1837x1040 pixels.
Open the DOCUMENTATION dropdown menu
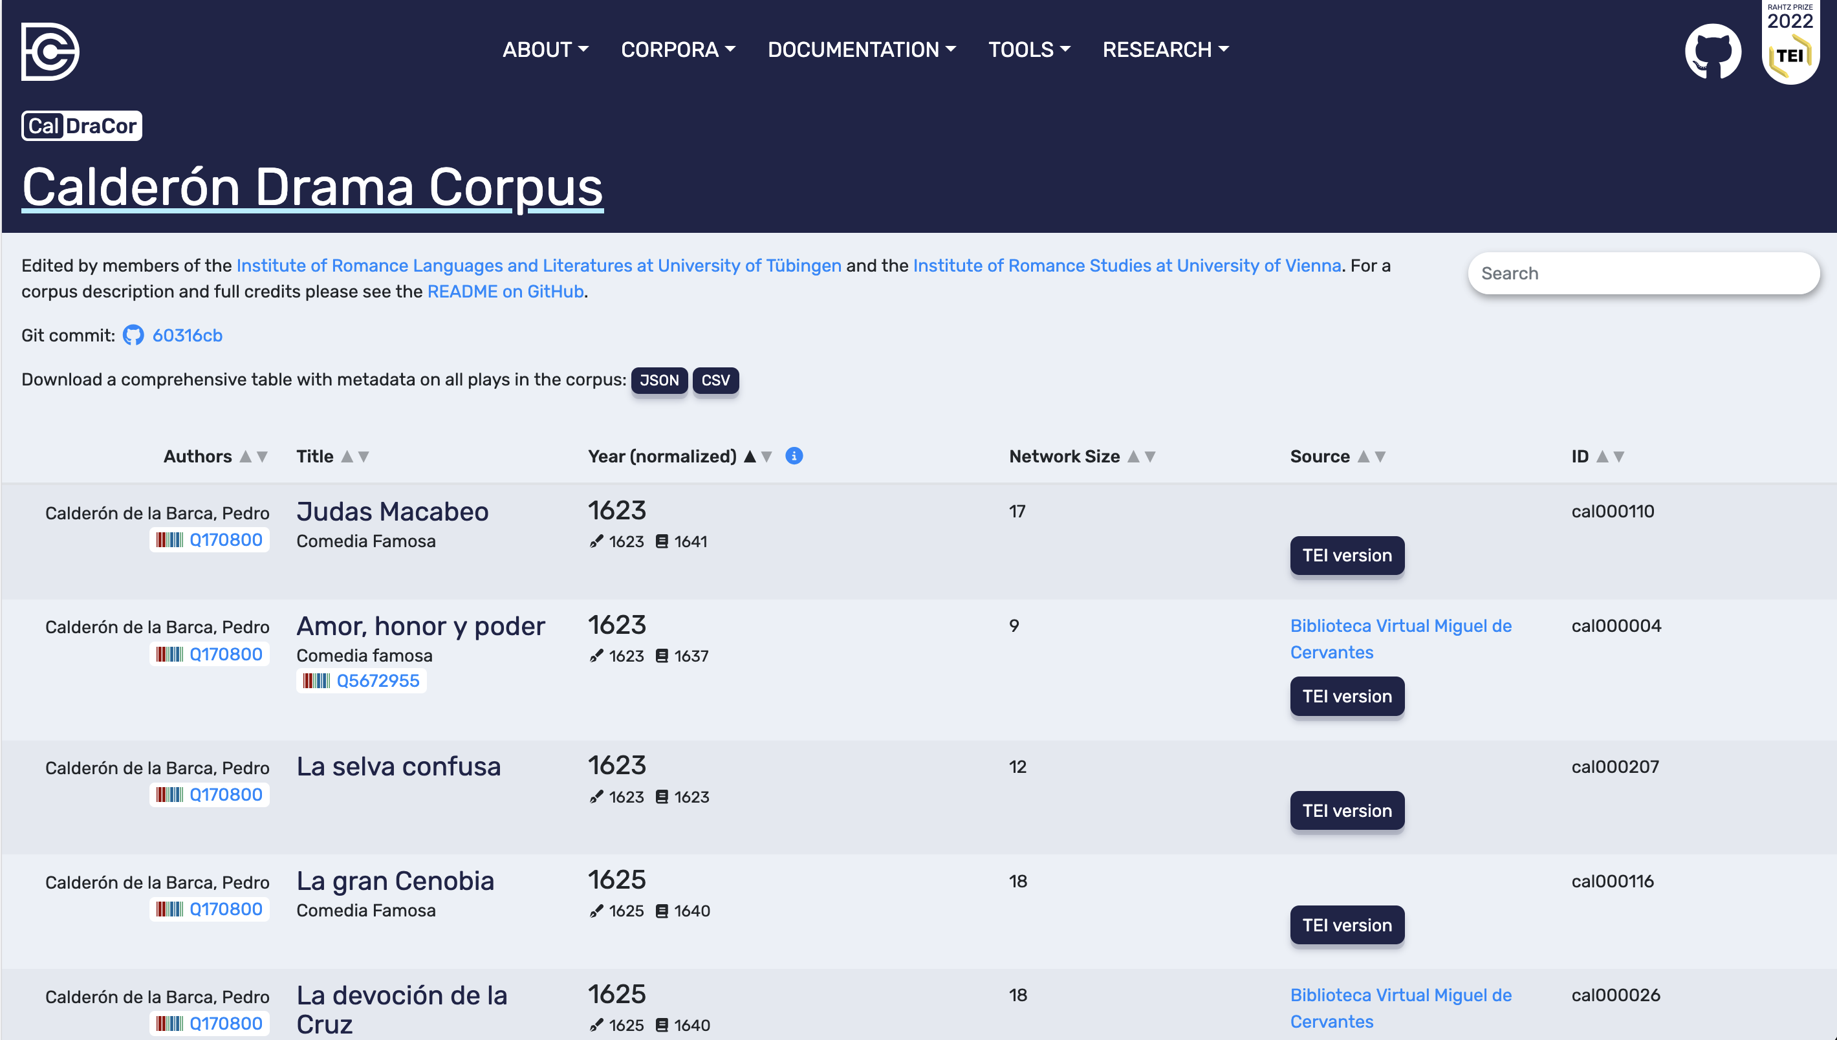pyautogui.click(x=862, y=49)
